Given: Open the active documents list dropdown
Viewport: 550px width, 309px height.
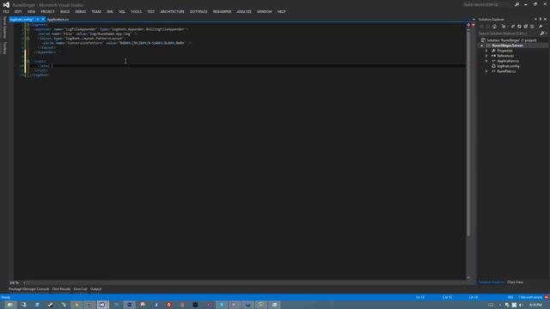Looking at the screenshot, I should [474, 20].
